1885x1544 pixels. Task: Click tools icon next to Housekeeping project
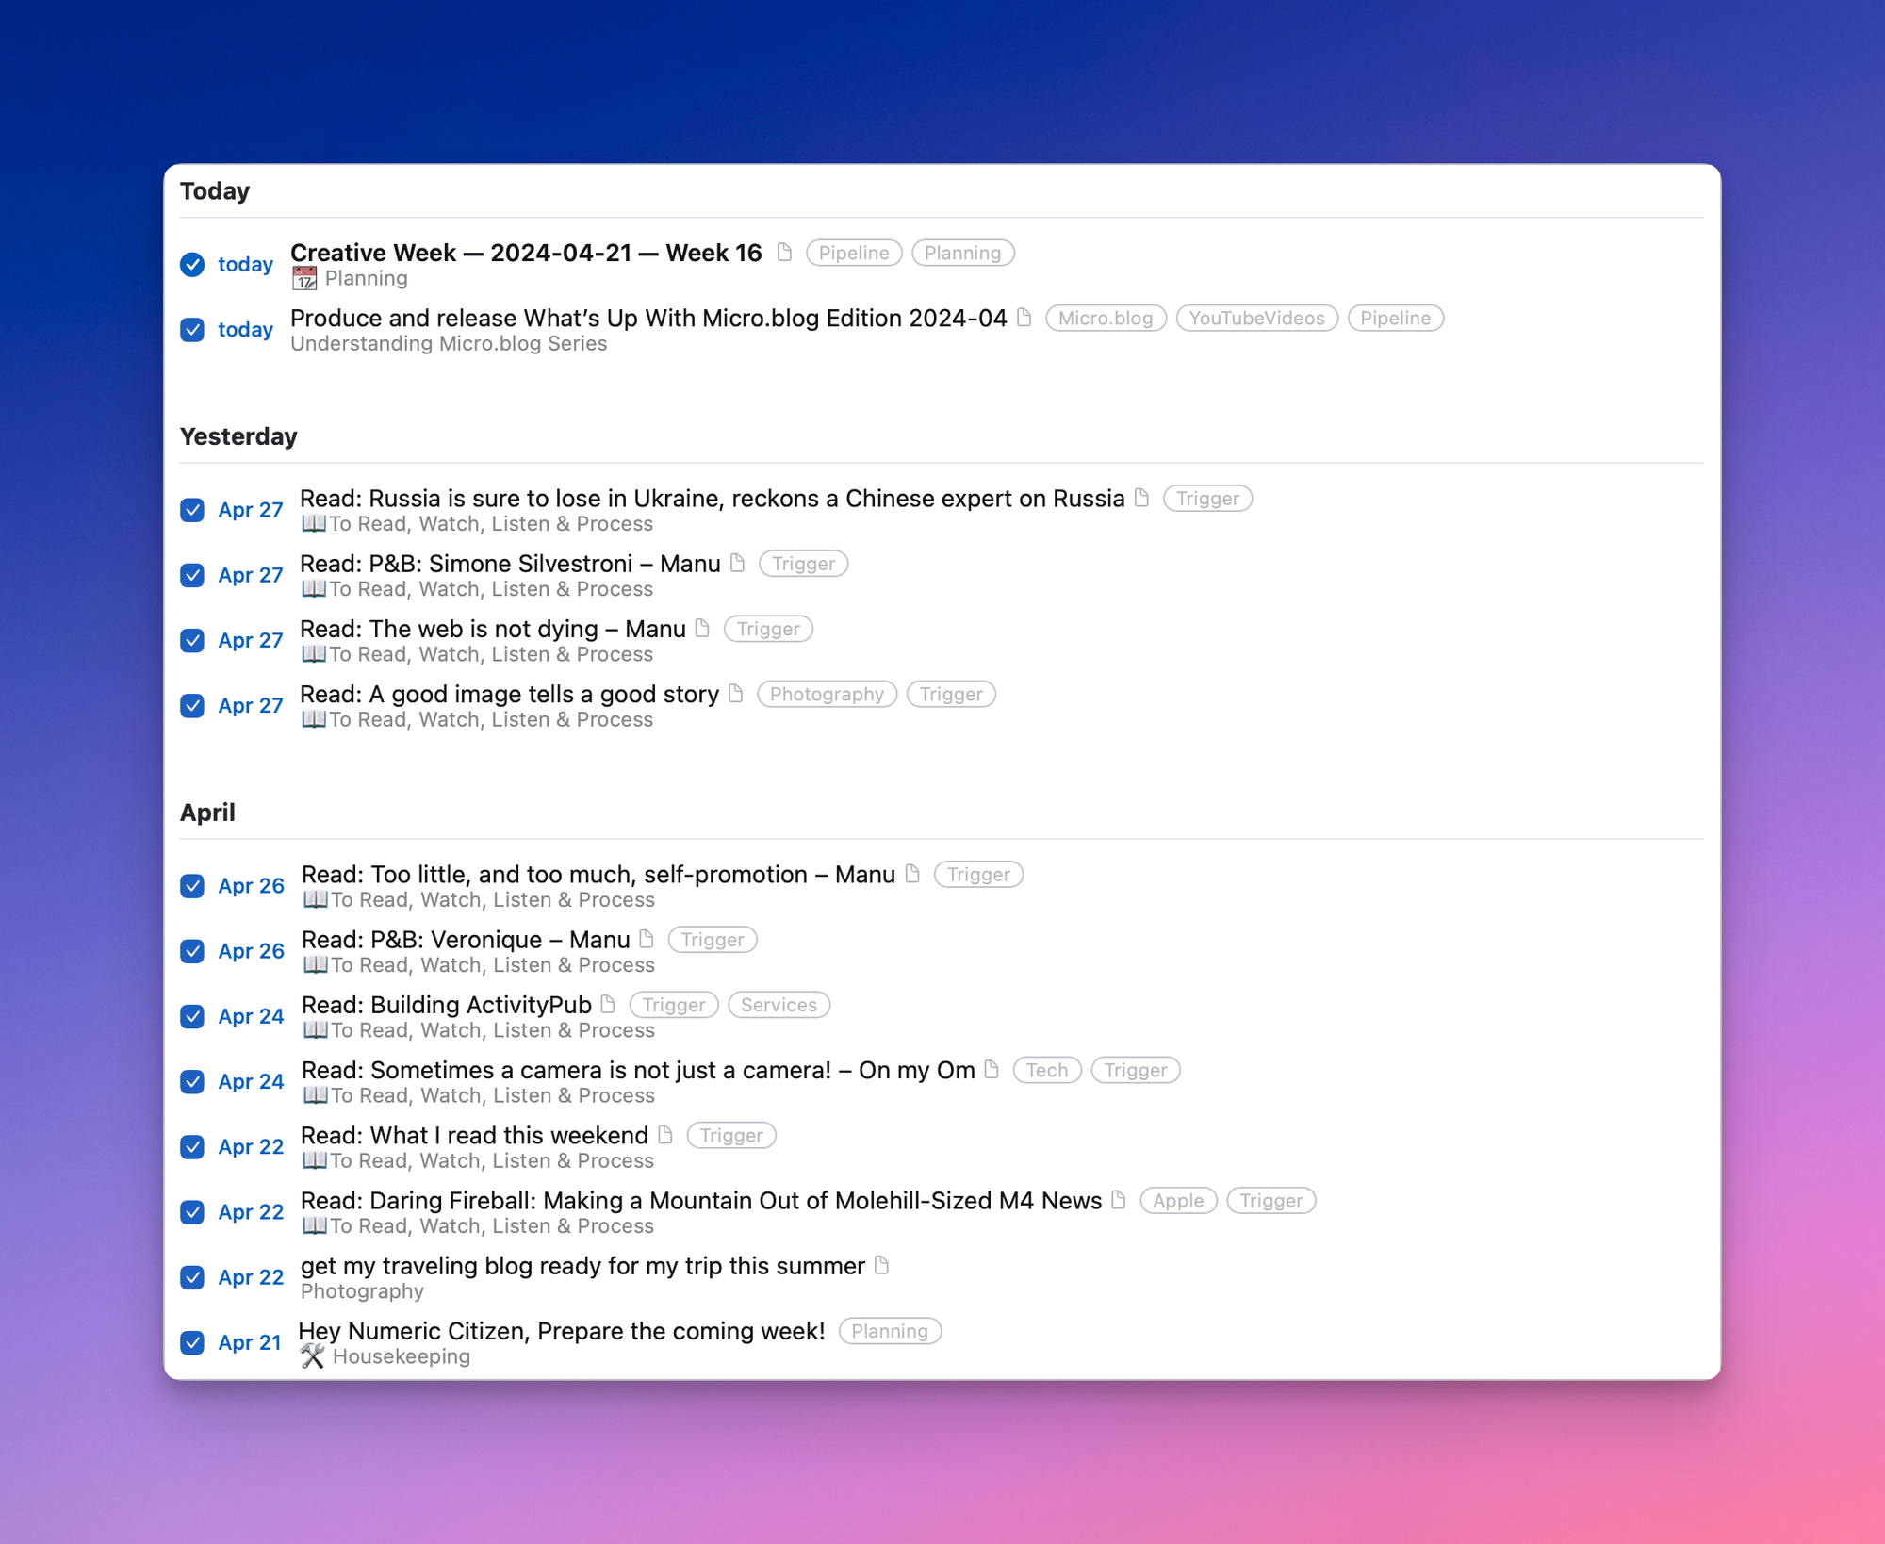click(312, 1356)
